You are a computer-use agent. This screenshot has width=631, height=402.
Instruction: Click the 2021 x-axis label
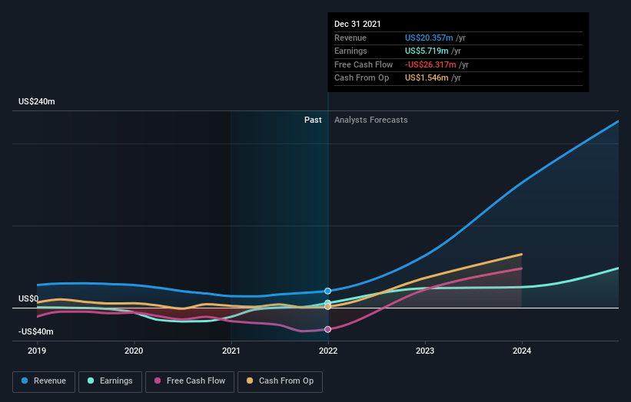coord(231,351)
